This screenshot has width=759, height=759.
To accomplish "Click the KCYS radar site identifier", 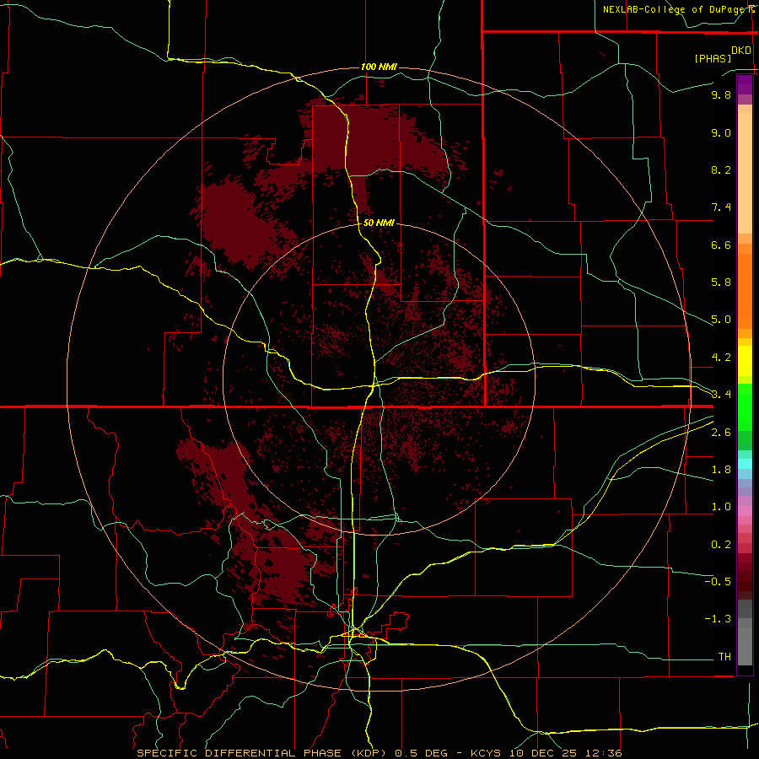I will [487, 753].
